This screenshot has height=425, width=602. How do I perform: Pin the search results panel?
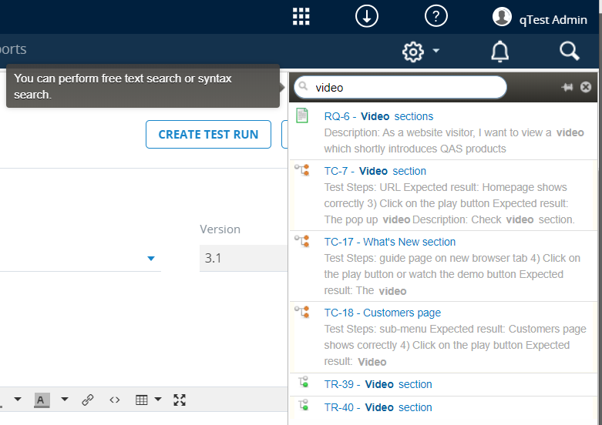pyautogui.click(x=567, y=88)
